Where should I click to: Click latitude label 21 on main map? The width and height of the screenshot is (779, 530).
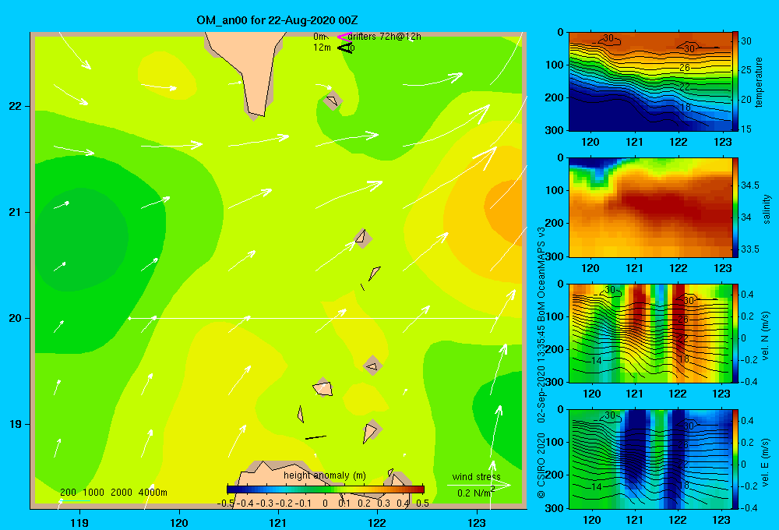click(15, 212)
